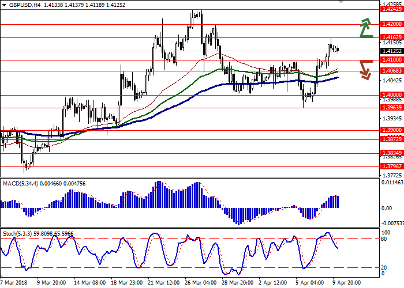Click the 9 Apr 20:00 time label

(346, 283)
